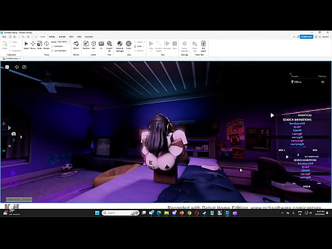Expand the Mode dropdown in Tools
Image resolution: width=332 pixels, height=249 pixels.
[x=63, y=41]
